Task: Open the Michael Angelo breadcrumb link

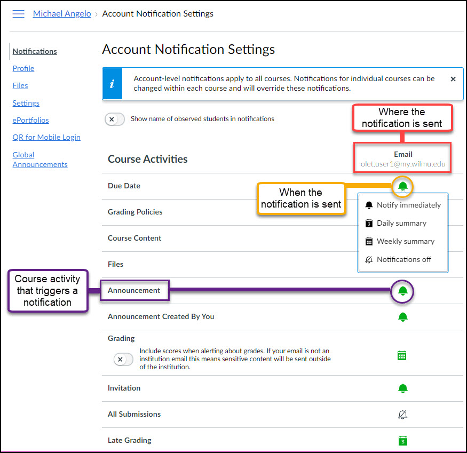Action: (x=61, y=13)
